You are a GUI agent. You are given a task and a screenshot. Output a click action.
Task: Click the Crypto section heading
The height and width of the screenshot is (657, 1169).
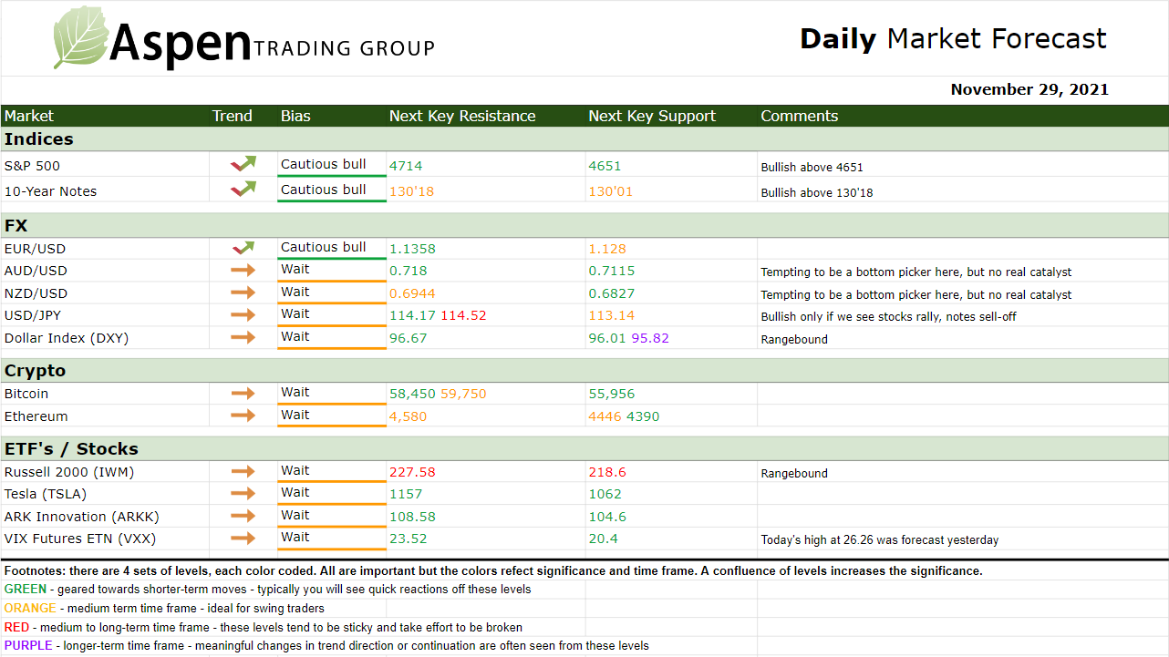point(35,371)
